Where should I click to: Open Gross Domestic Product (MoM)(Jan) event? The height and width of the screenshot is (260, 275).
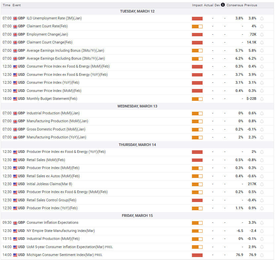tap(56, 130)
